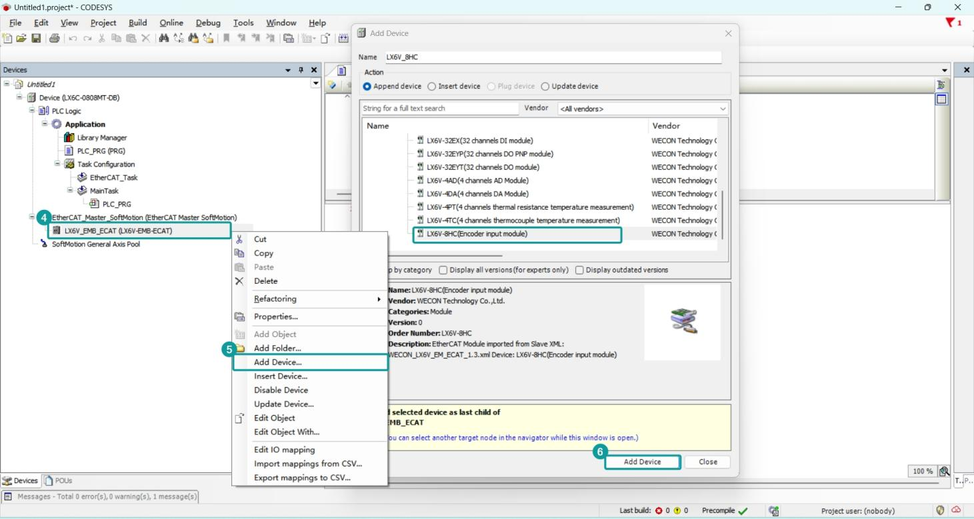Select the Insert device radio button
The image size is (974, 519).
coord(431,87)
